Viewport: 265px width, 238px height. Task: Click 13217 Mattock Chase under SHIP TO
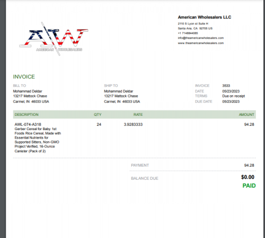tap(121, 96)
